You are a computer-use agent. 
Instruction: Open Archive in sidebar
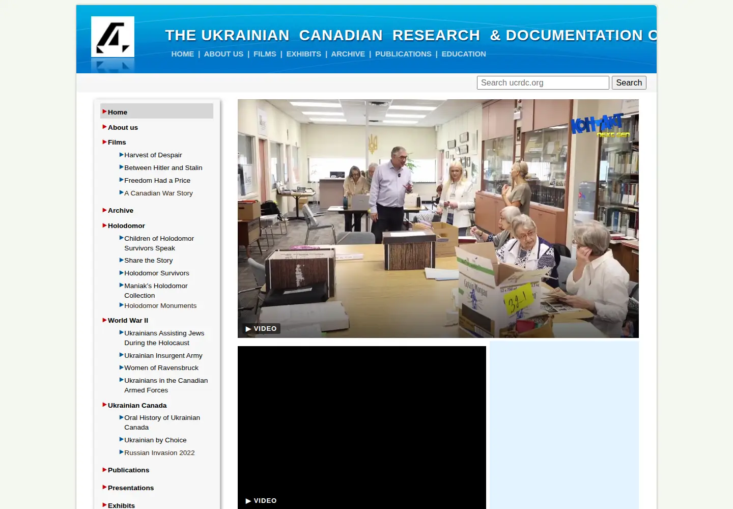click(121, 210)
